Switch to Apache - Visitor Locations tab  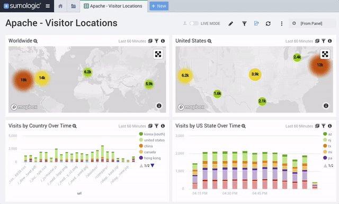pos(113,6)
